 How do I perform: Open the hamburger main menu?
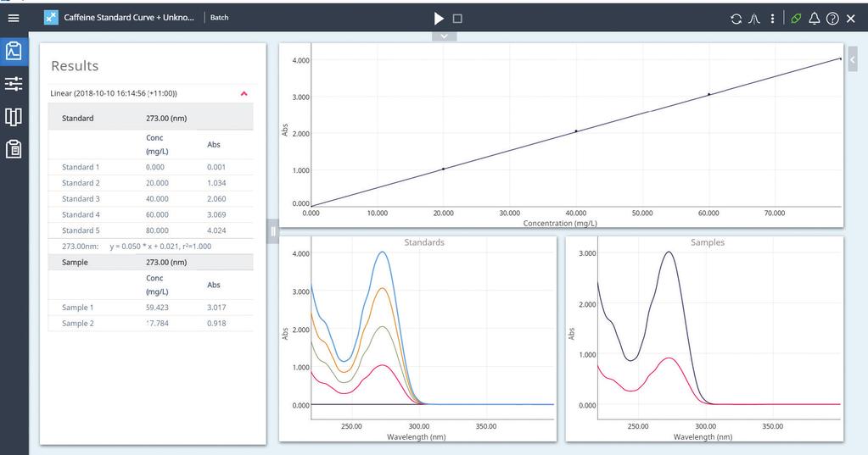14,19
